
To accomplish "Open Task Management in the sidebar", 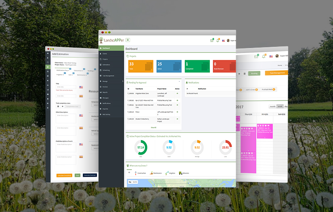I will pos(111,76).
